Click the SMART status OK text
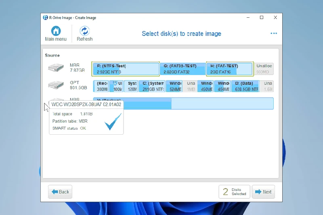Screen dimensions: 323x215 69,128
